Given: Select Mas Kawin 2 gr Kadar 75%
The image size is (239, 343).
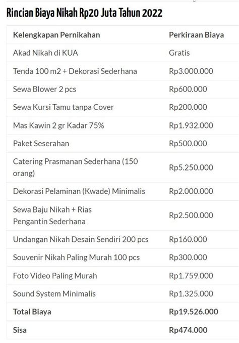Looking at the screenshot, I should [x=58, y=125].
